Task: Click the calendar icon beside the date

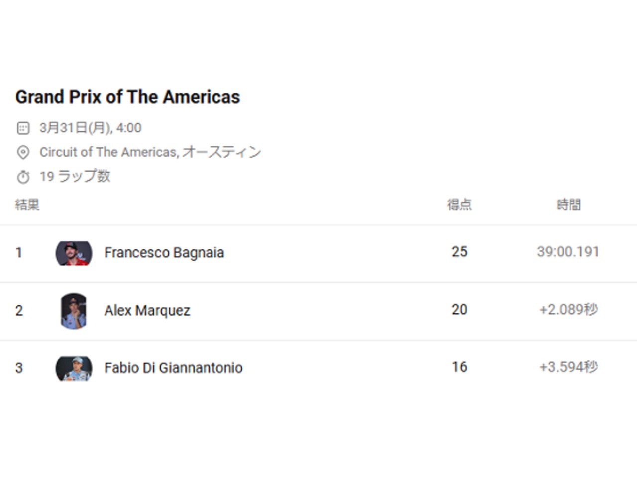Action: (x=23, y=128)
